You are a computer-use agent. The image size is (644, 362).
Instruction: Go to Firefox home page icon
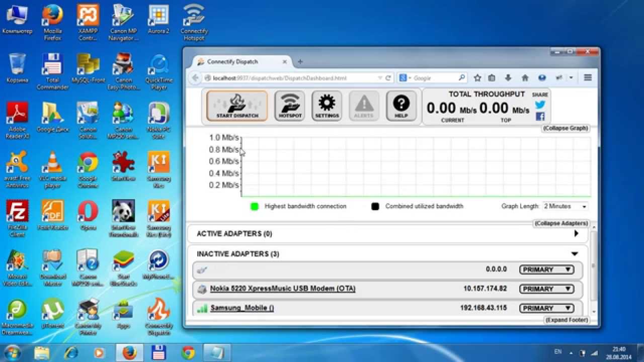click(x=525, y=78)
